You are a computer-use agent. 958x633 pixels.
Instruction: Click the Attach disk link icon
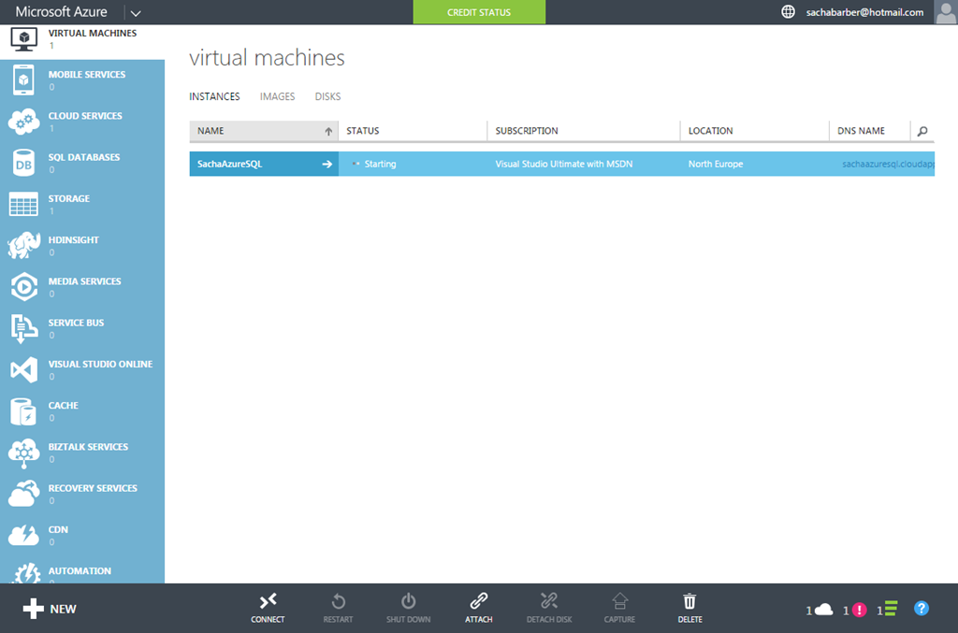[478, 602]
